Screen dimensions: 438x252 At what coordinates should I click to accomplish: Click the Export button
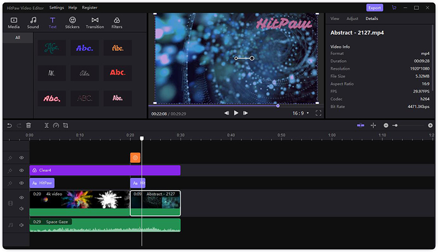tap(374, 8)
